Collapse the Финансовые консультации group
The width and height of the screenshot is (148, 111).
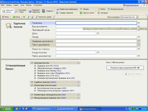pyautogui.click(x=78, y=85)
